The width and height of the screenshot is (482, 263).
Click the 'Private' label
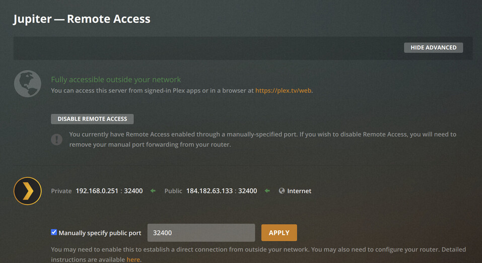click(x=61, y=191)
